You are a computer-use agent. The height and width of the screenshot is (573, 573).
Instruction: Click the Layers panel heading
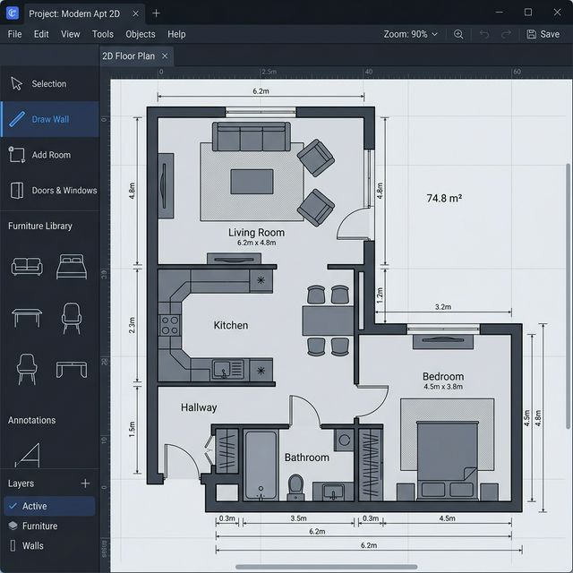[x=21, y=483]
